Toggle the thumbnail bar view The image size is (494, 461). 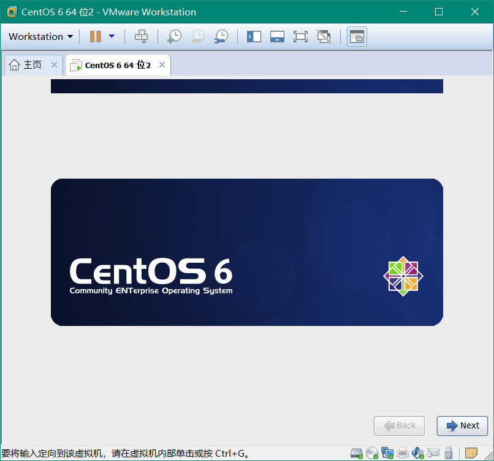tap(277, 37)
